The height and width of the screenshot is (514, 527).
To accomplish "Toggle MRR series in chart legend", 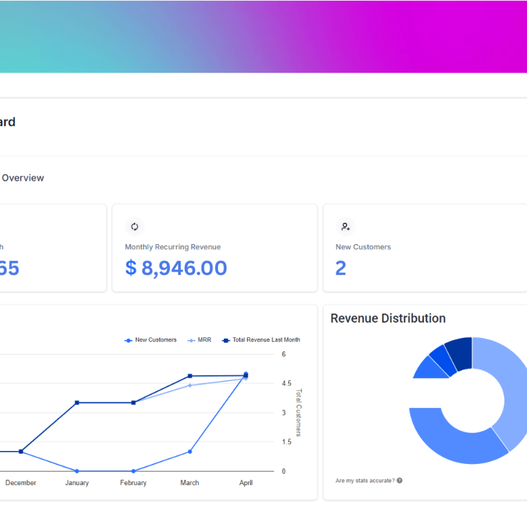I will (x=199, y=340).
